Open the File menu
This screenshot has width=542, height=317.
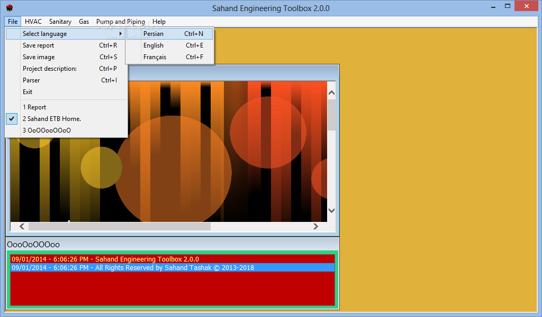[x=13, y=21]
